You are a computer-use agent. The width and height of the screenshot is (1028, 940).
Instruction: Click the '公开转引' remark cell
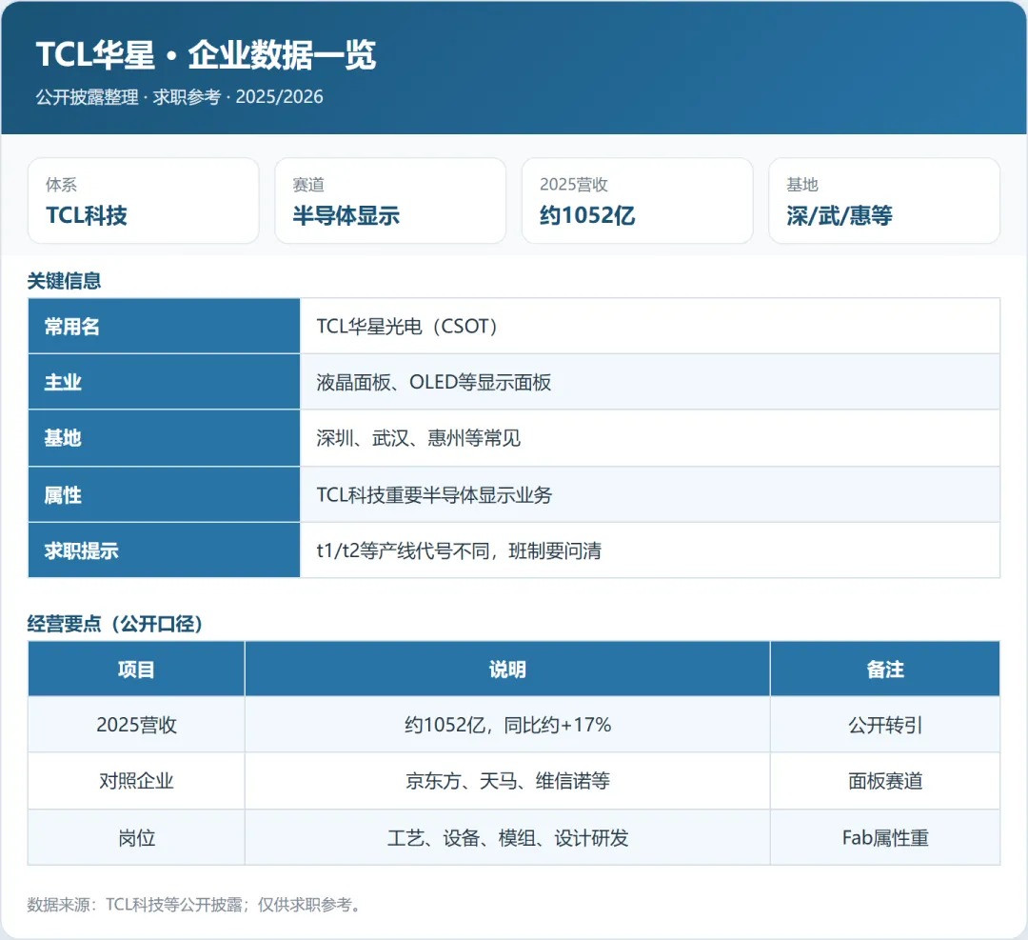[885, 725]
